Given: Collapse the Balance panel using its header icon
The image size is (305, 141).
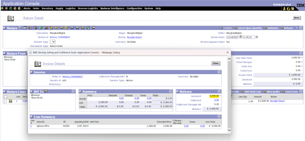Looking at the screenshot, I should [x=219, y=92].
